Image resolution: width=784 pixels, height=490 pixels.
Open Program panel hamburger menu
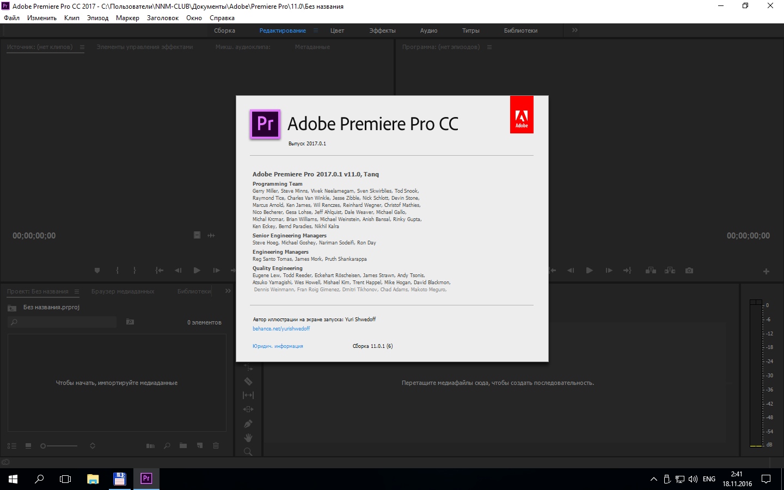(x=489, y=47)
